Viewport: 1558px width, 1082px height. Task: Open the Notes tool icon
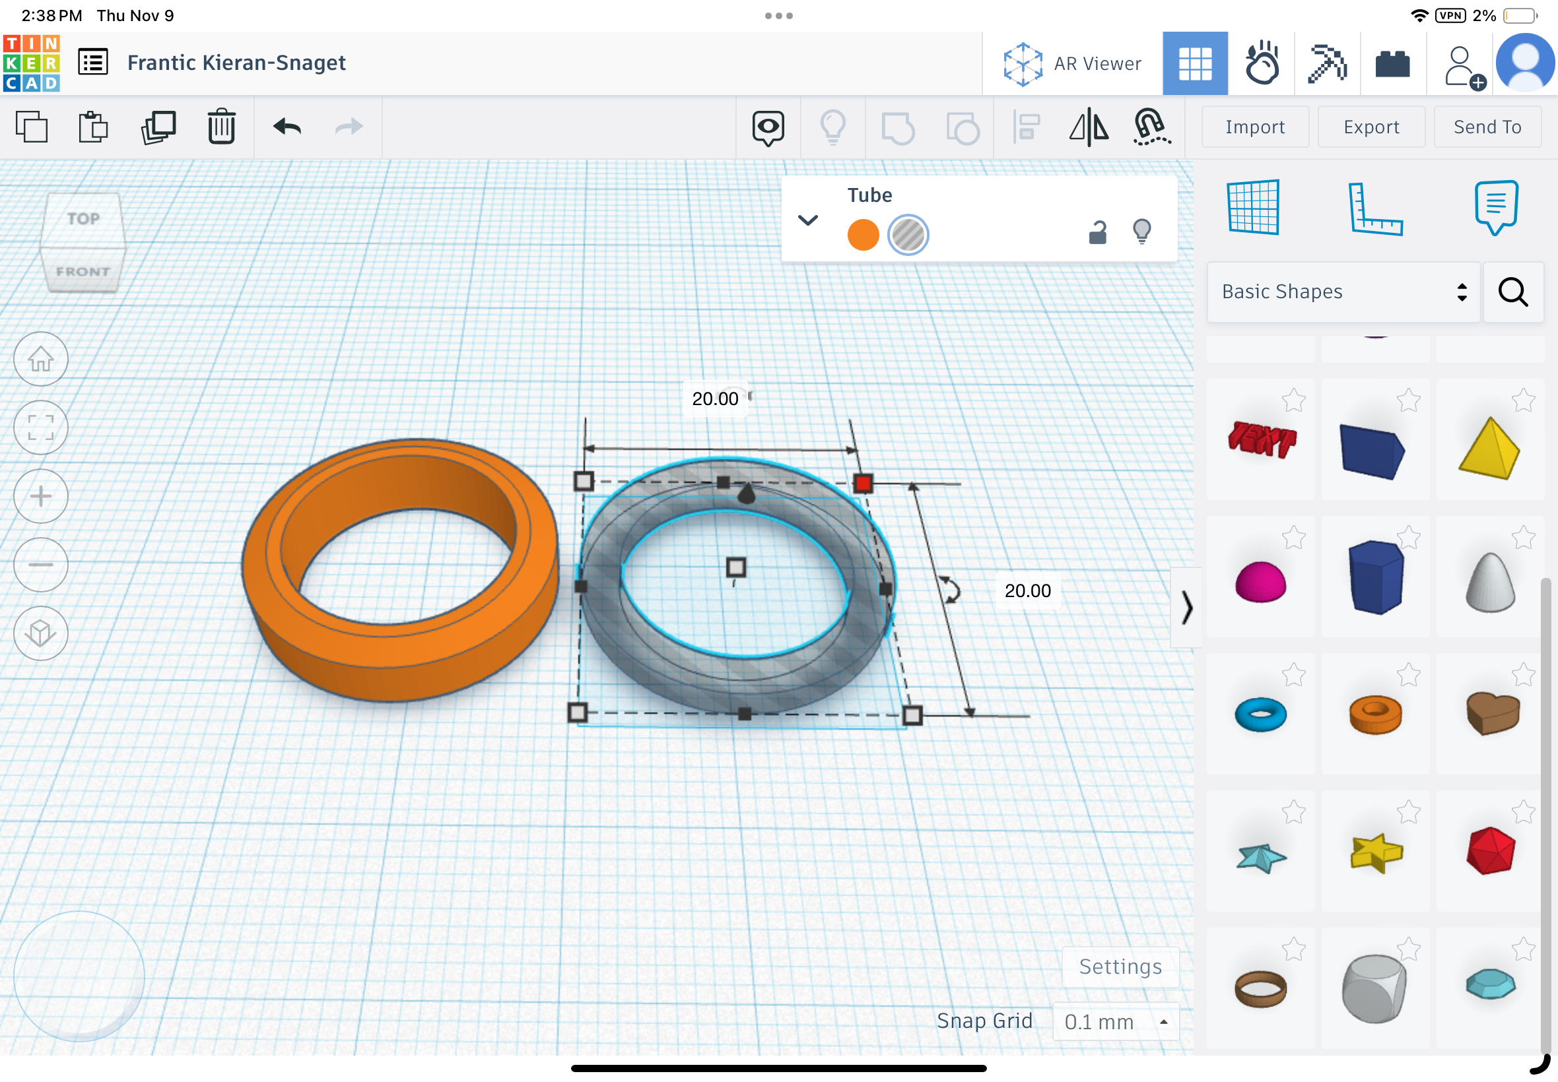(x=1495, y=208)
